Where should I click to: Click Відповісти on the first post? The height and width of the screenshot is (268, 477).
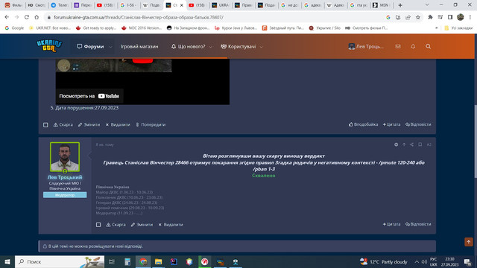(418, 124)
